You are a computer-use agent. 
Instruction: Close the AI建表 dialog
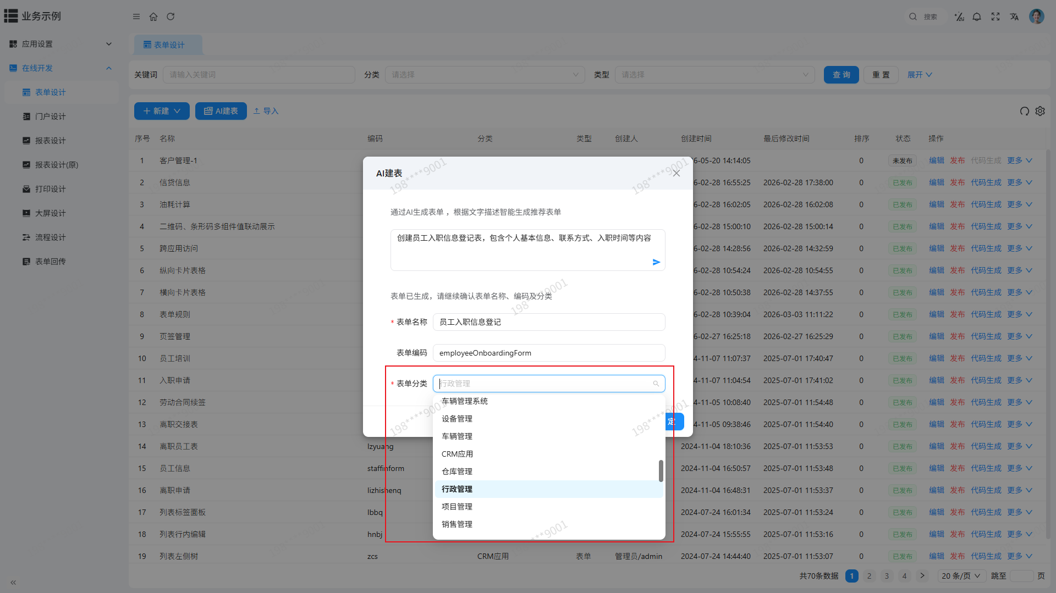click(x=676, y=173)
